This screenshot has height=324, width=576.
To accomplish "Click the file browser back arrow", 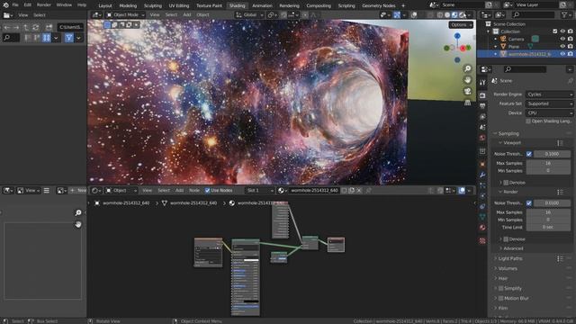I will tap(7, 27).
